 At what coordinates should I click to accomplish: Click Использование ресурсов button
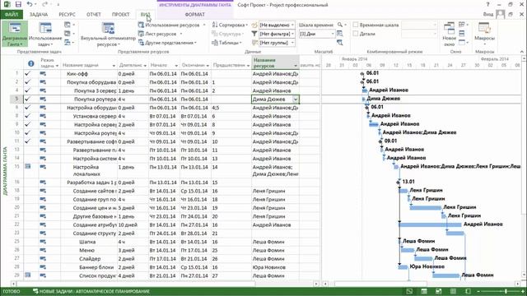(x=172, y=25)
